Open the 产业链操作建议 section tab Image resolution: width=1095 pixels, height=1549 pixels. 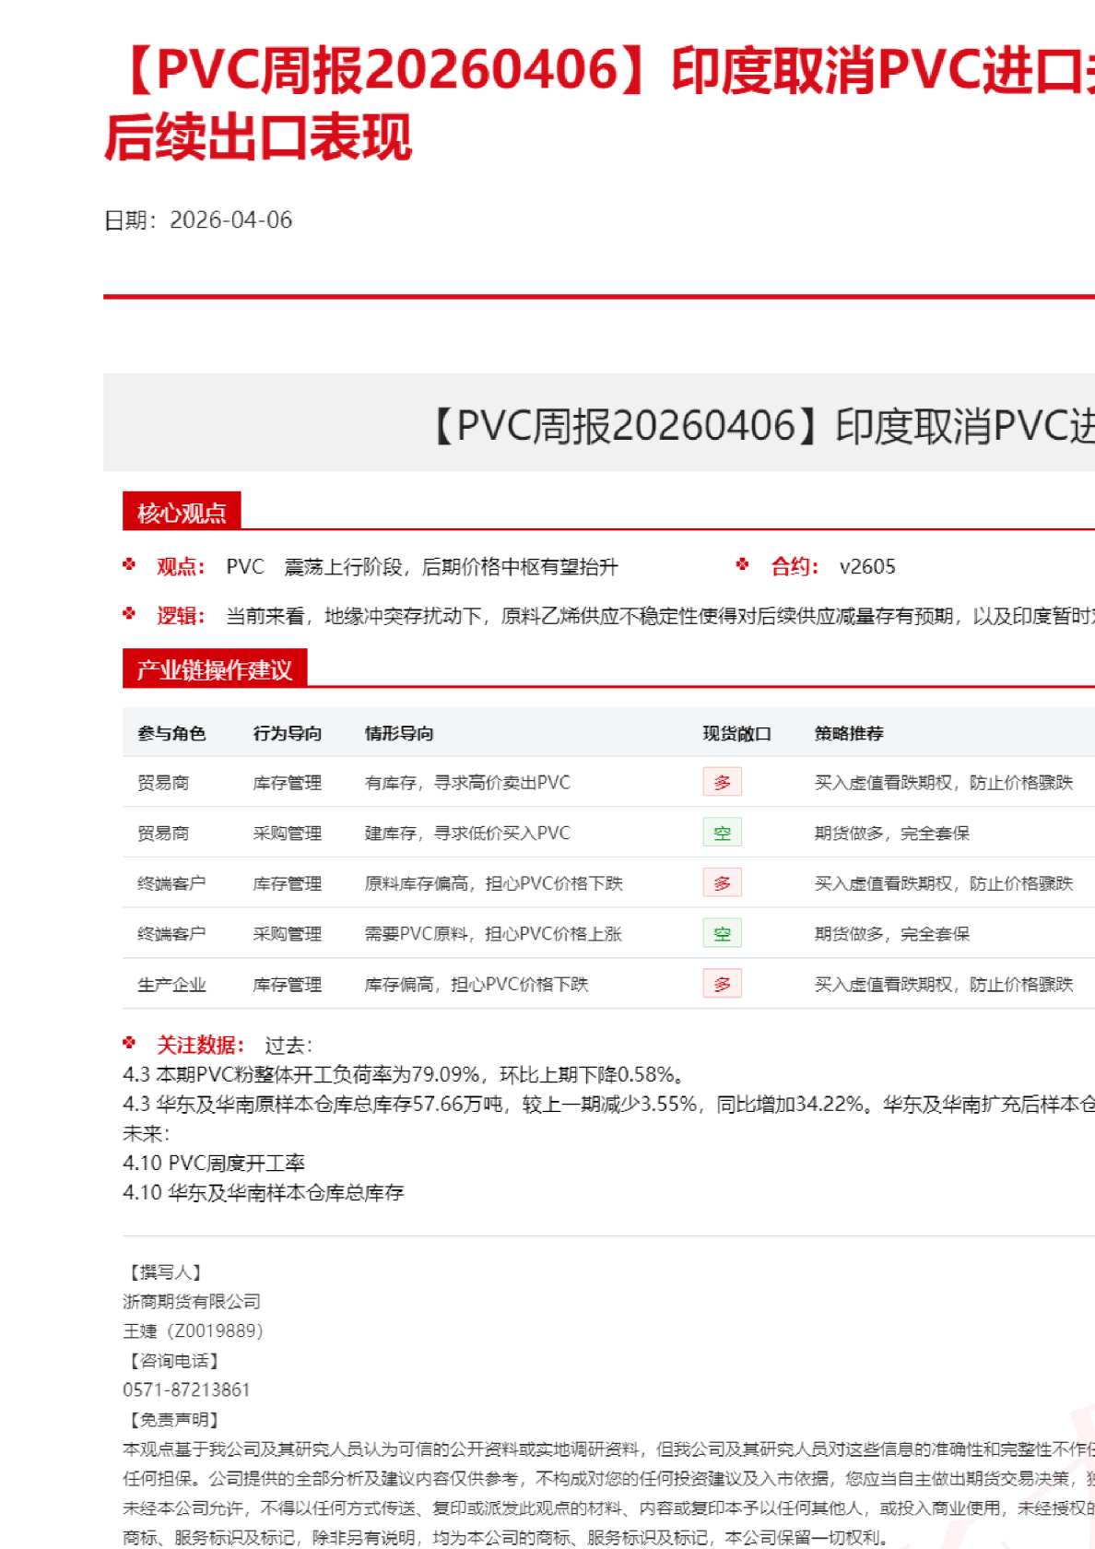point(214,669)
